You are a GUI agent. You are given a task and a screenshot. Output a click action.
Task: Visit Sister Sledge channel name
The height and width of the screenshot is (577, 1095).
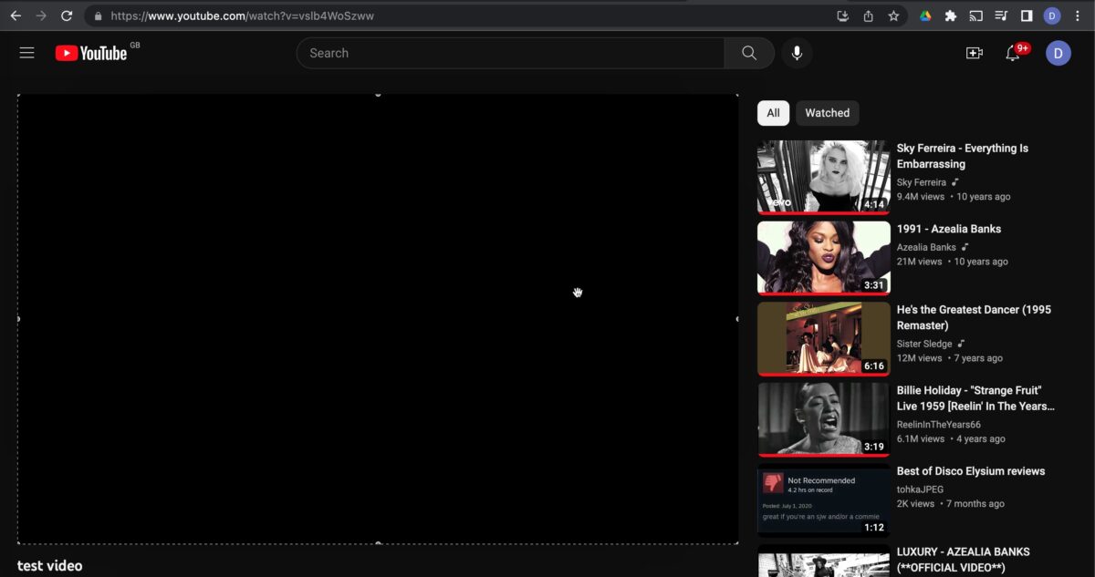pyautogui.click(x=924, y=344)
